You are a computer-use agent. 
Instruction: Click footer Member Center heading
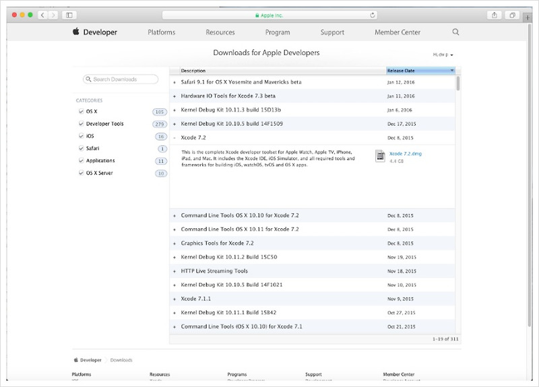click(x=399, y=374)
